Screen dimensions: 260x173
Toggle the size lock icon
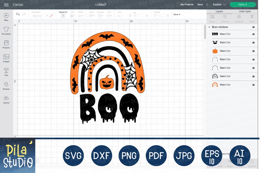coord(135,13)
